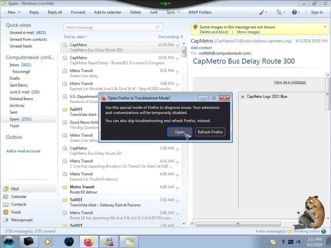Click the Delete and block link
This screenshot has width=331, height=248.
pyautogui.click(x=214, y=32)
